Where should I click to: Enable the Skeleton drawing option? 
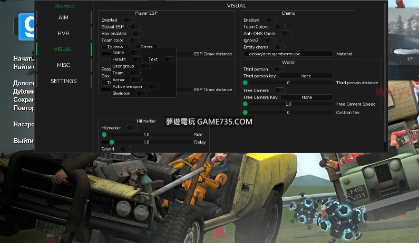[141, 93]
